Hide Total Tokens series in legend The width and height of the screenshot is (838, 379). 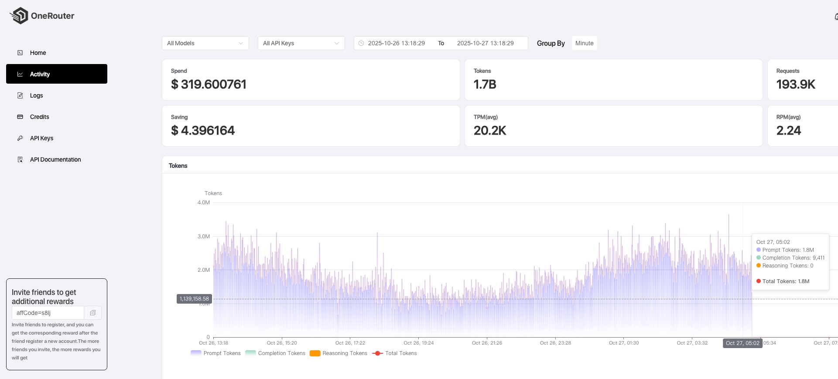coord(395,353)
